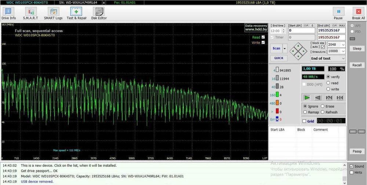Click the top End LBA input field
Screen dimensions: 367x185
pos(331,31)
